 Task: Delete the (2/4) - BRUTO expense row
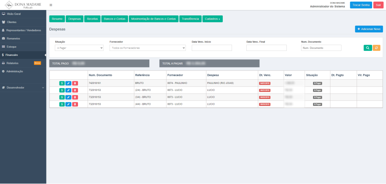point(75,90)
